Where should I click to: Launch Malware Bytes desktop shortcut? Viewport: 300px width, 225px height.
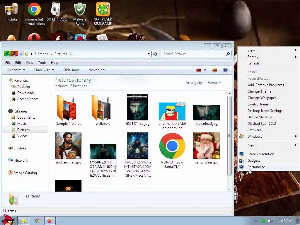tap(80, 14)
